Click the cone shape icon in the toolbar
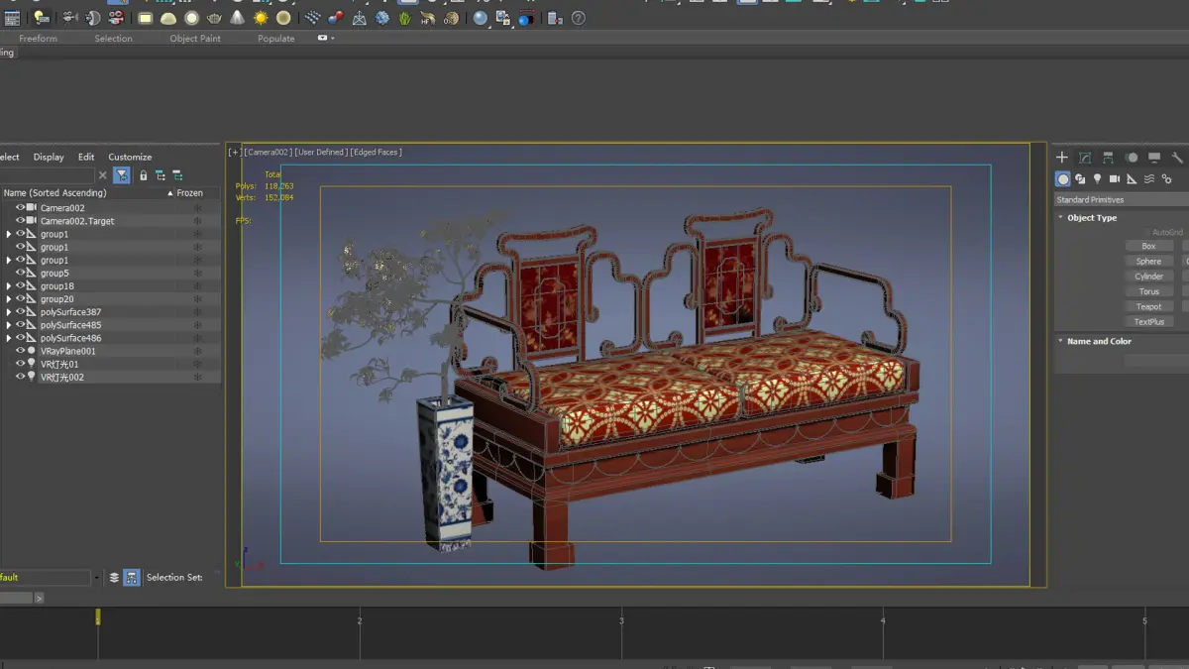The width and height of the screenshot is (1189, 669). coord(238,18)
